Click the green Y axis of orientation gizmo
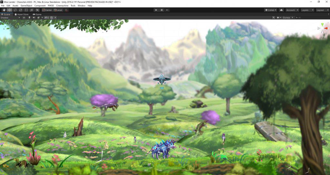 (x=322, y=24)
